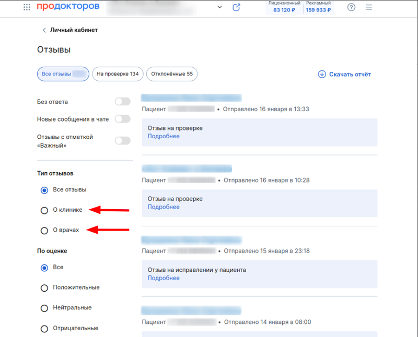Image resolution: width=418 pixels, height=337 pixels.
Task: Select the О клинике radio button
Action: [x=44, y=210]
